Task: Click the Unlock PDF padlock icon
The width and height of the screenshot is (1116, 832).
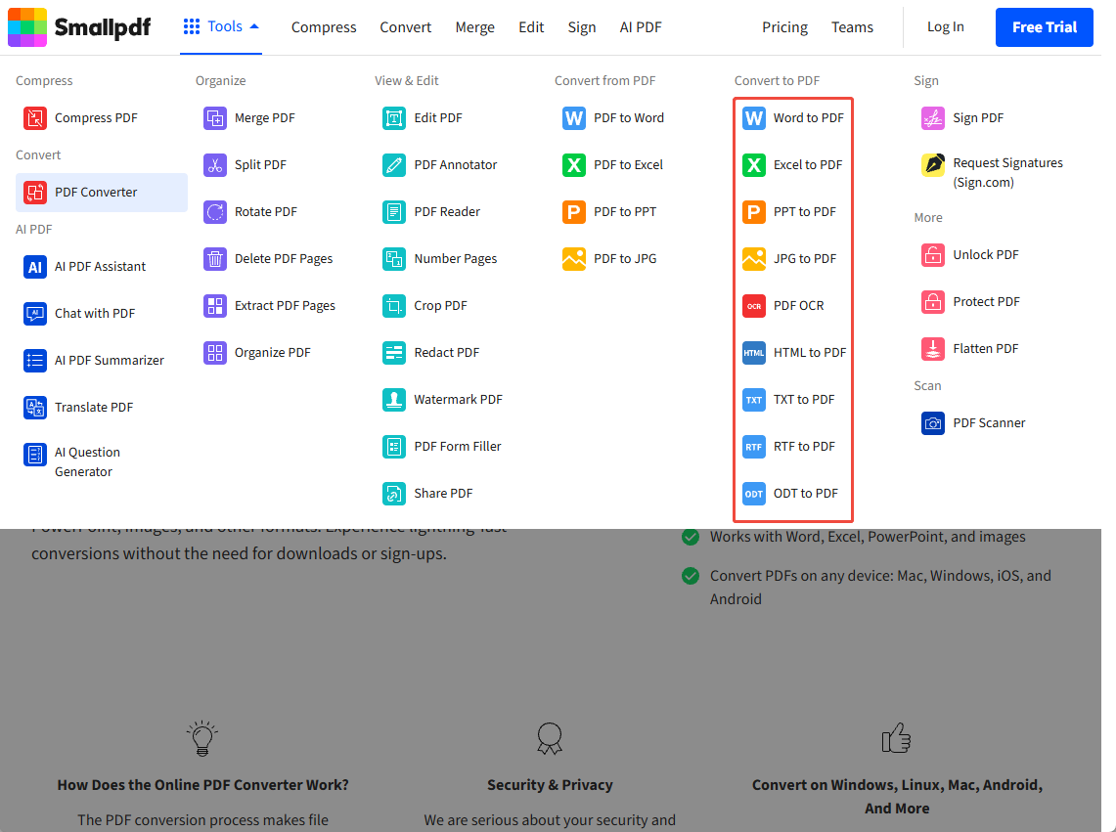Action: [x=933, y=255]
